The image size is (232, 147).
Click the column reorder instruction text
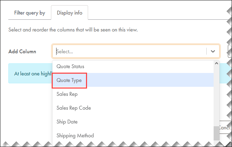click(73, 30)
